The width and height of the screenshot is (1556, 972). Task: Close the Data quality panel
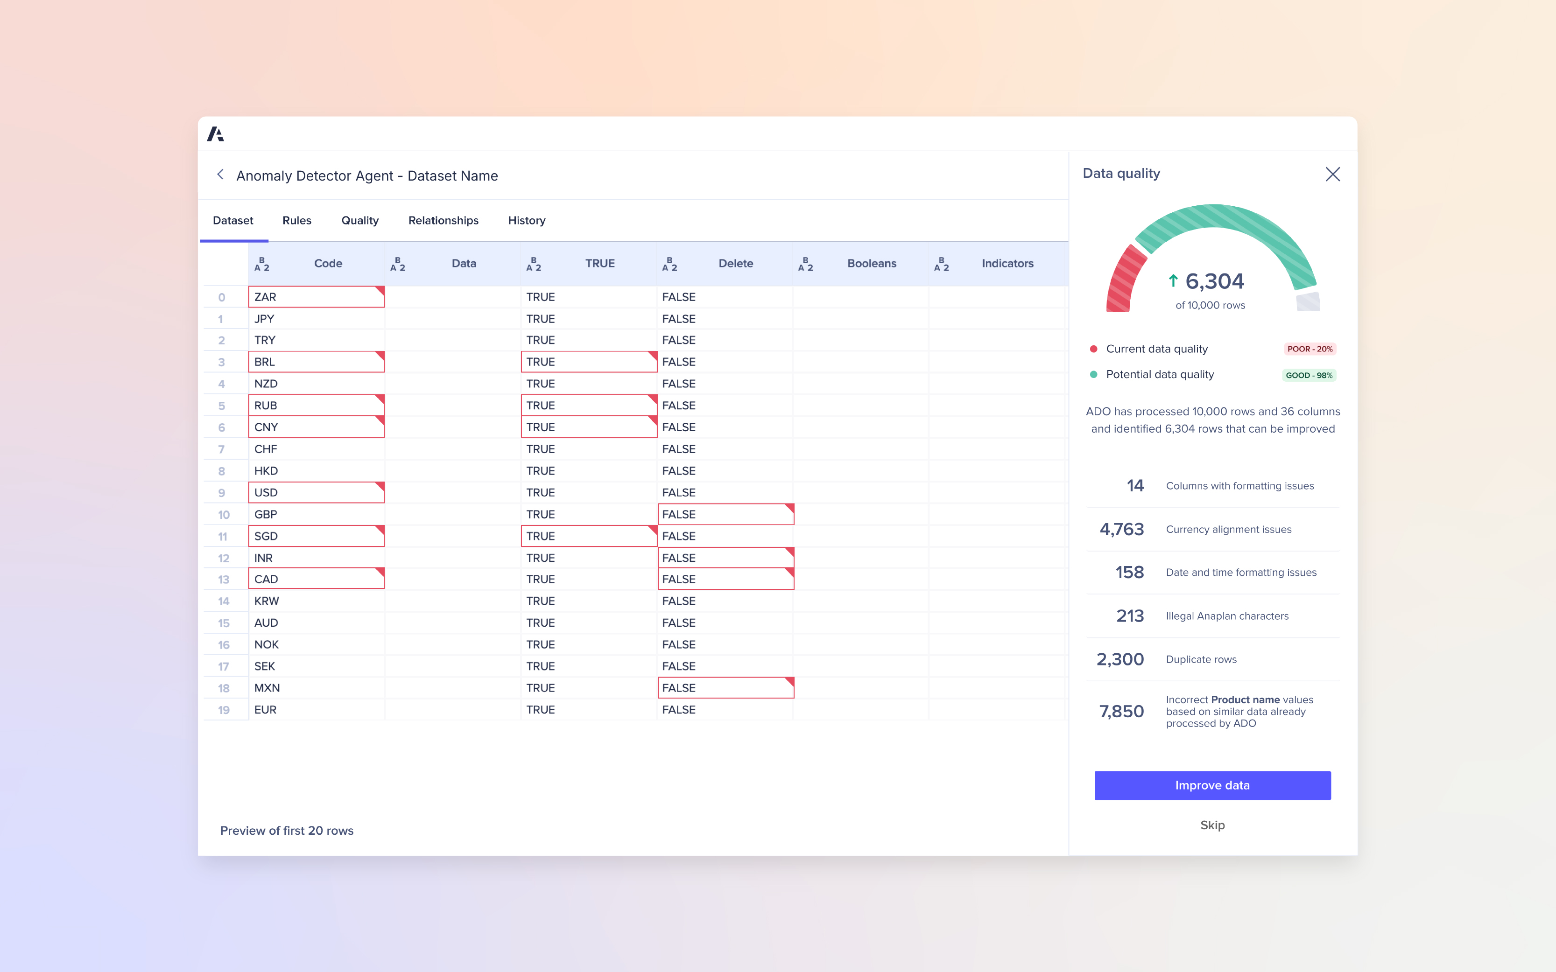(1332, 174)
